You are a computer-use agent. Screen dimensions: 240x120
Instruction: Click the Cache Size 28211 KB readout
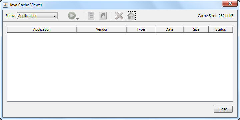pos(216,16)
